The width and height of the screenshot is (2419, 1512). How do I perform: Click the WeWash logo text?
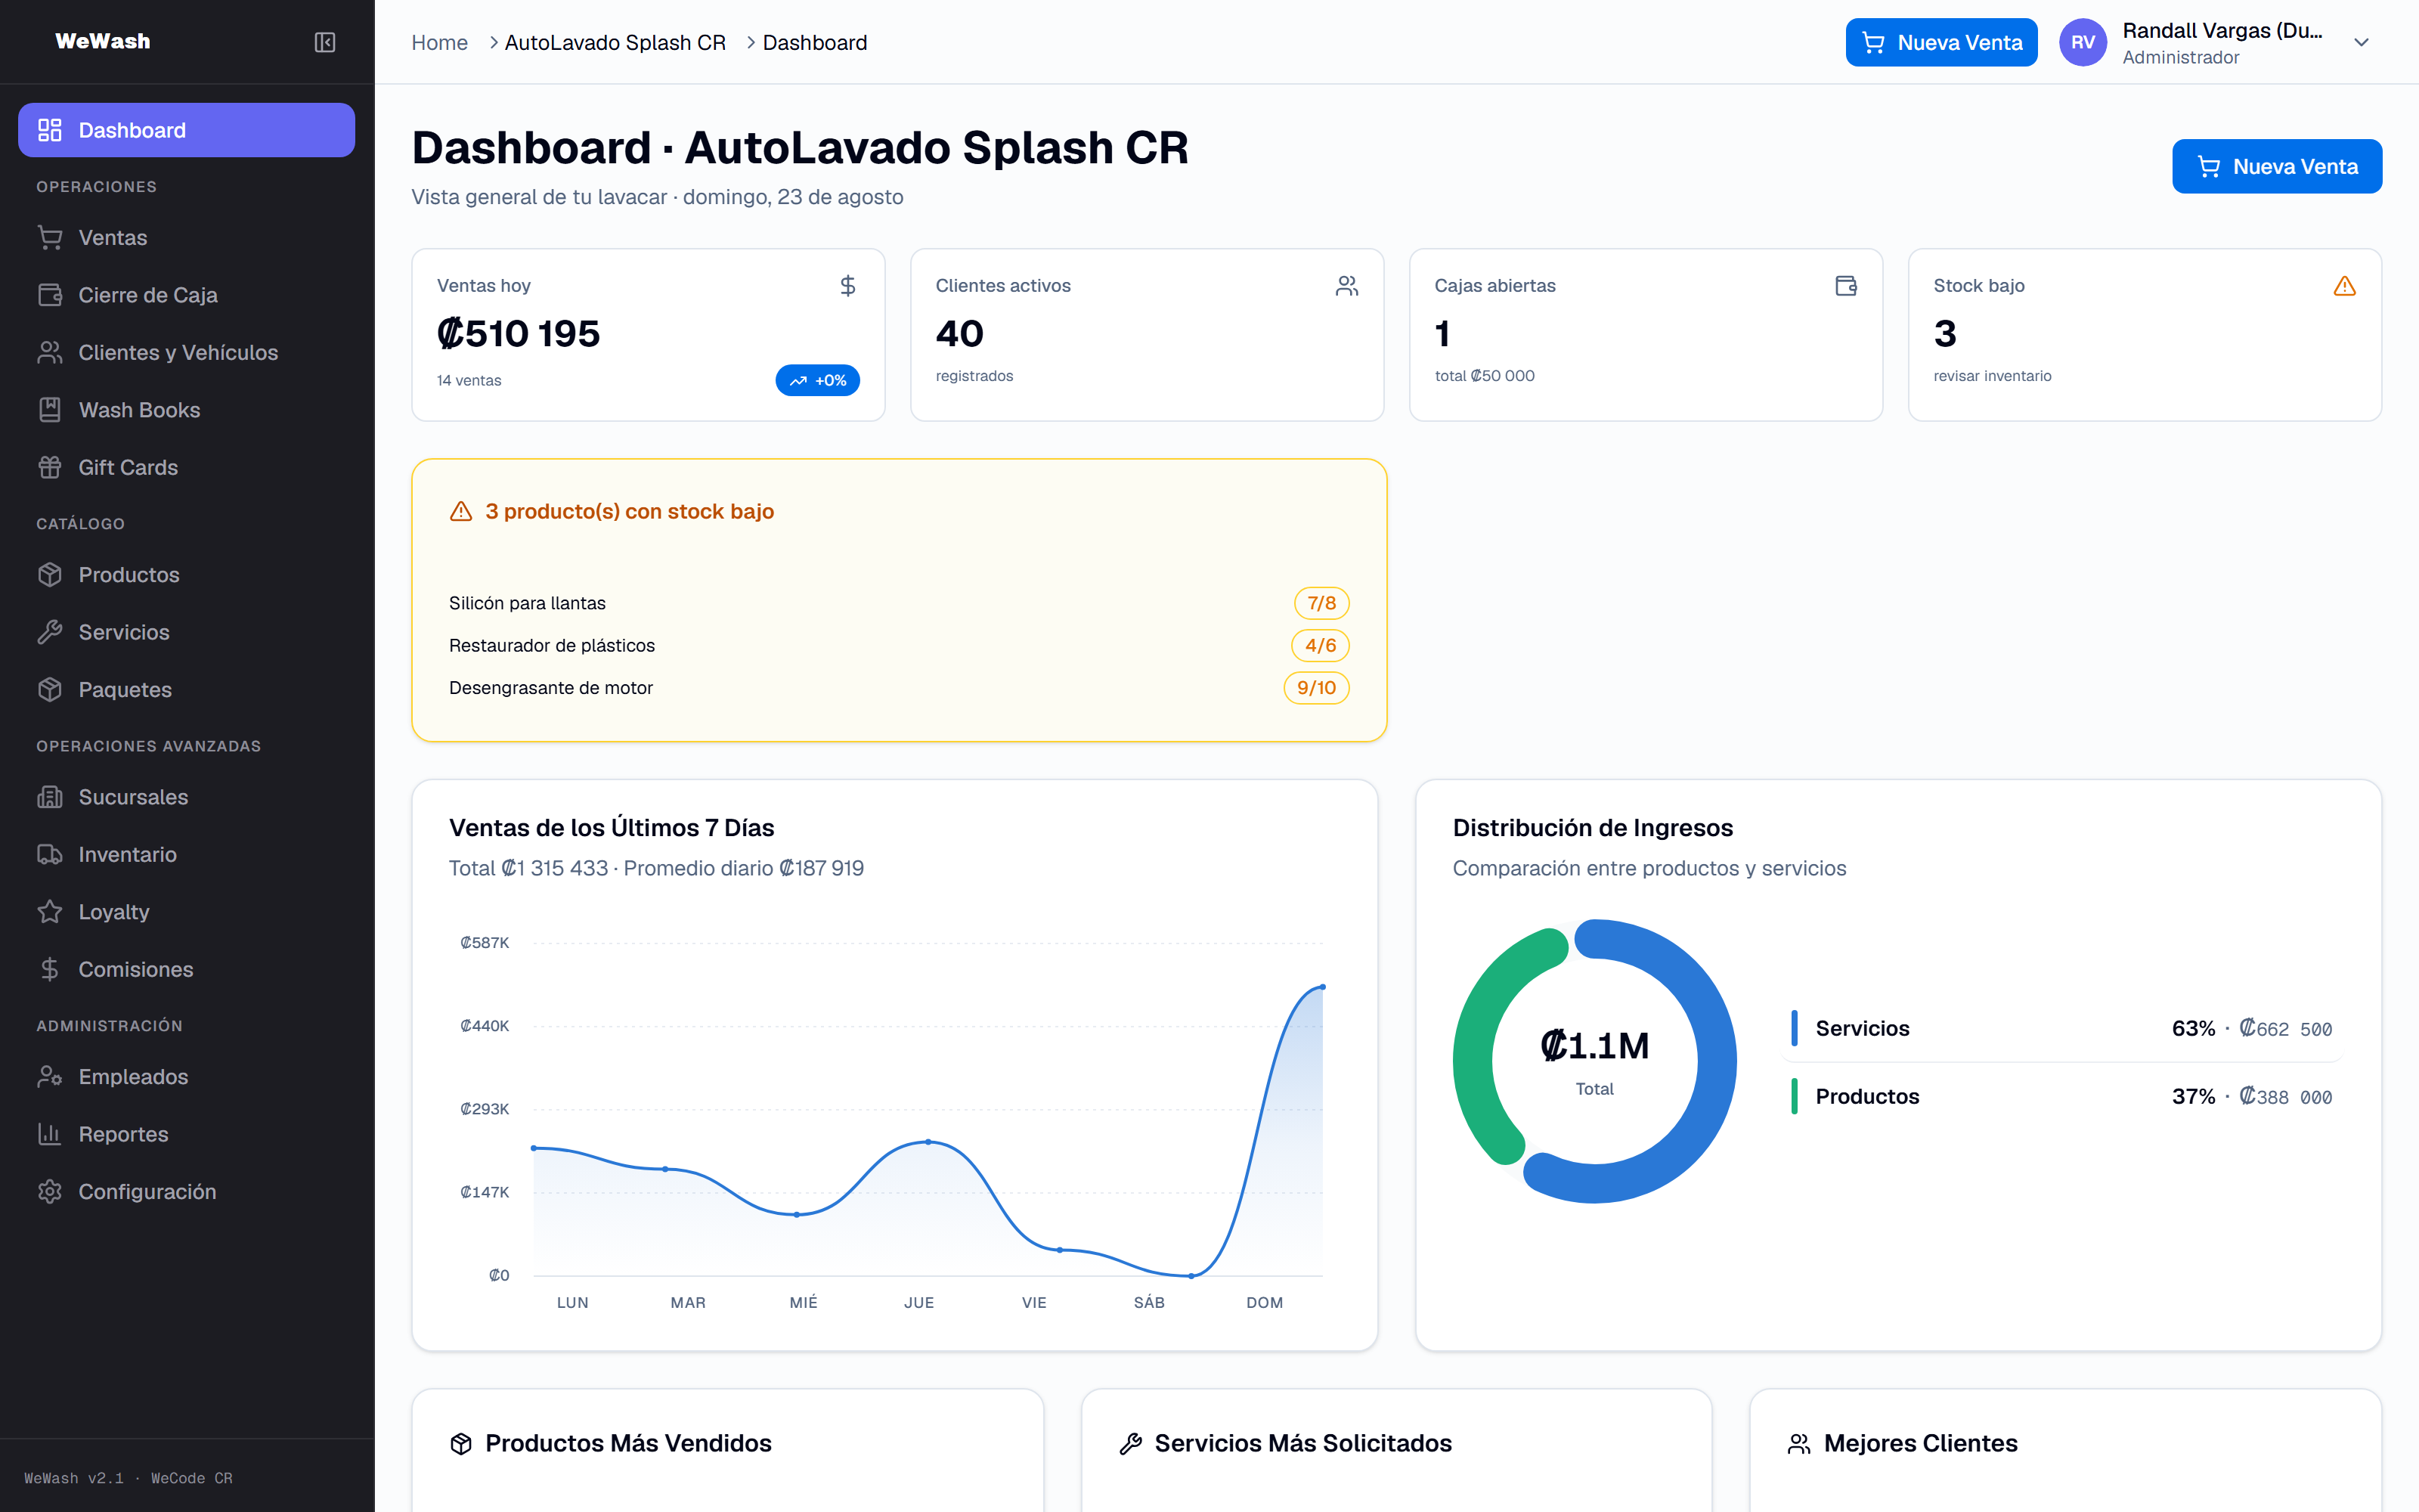point(103,41)
